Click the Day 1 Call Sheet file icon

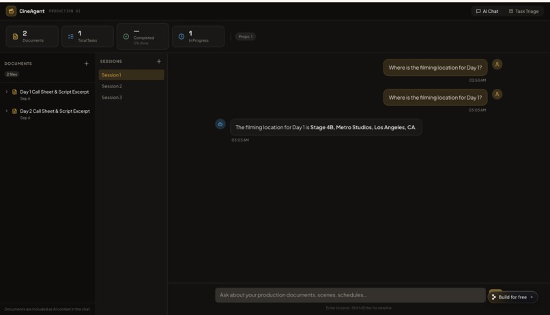[14, 92]
